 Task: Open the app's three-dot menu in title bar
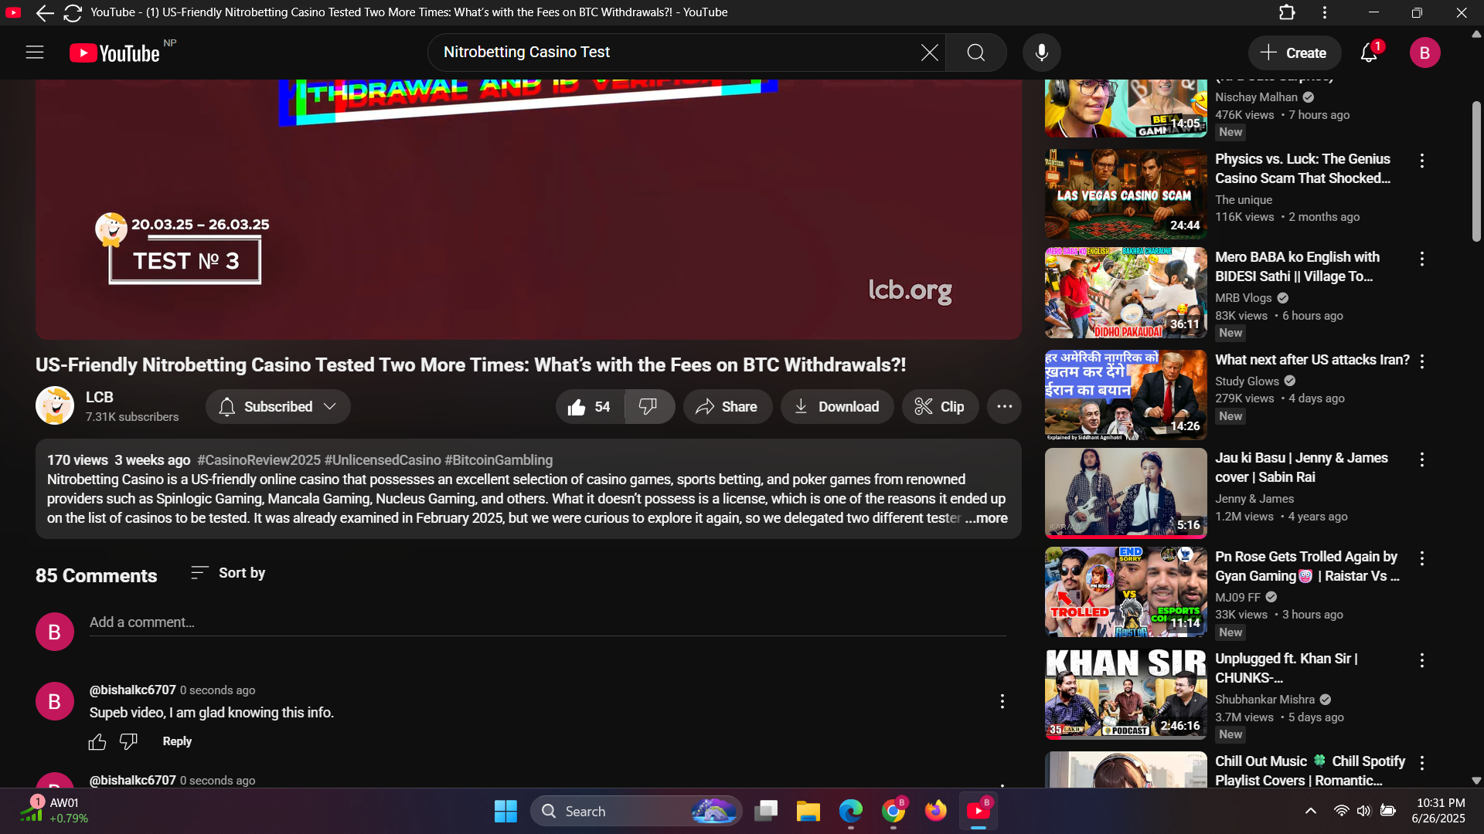[1325, 12]
